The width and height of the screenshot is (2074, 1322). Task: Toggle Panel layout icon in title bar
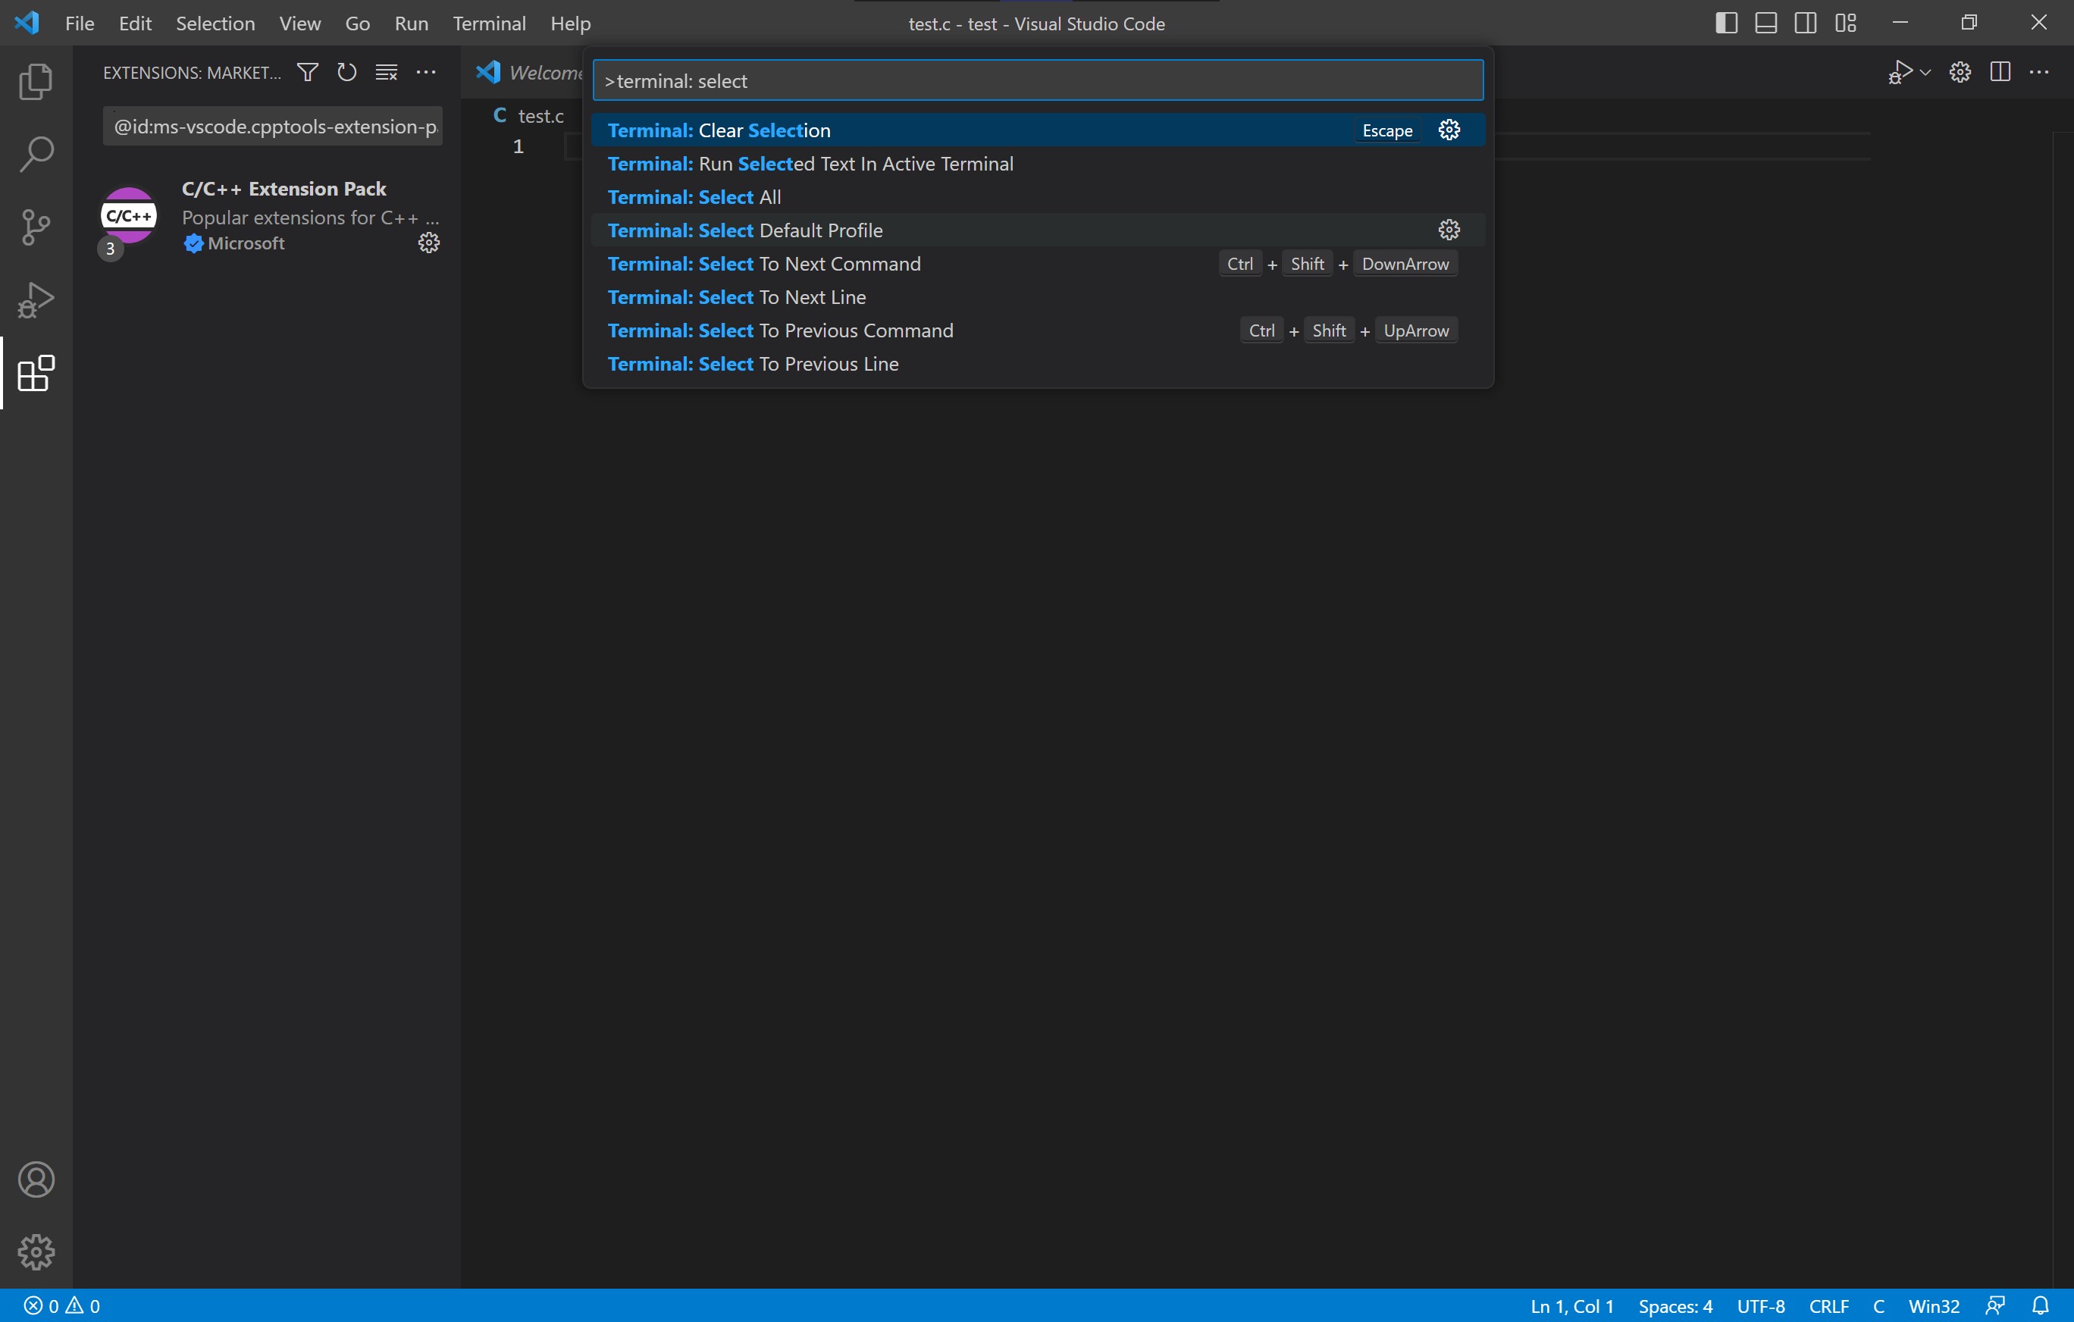(x=1765, y=23)
